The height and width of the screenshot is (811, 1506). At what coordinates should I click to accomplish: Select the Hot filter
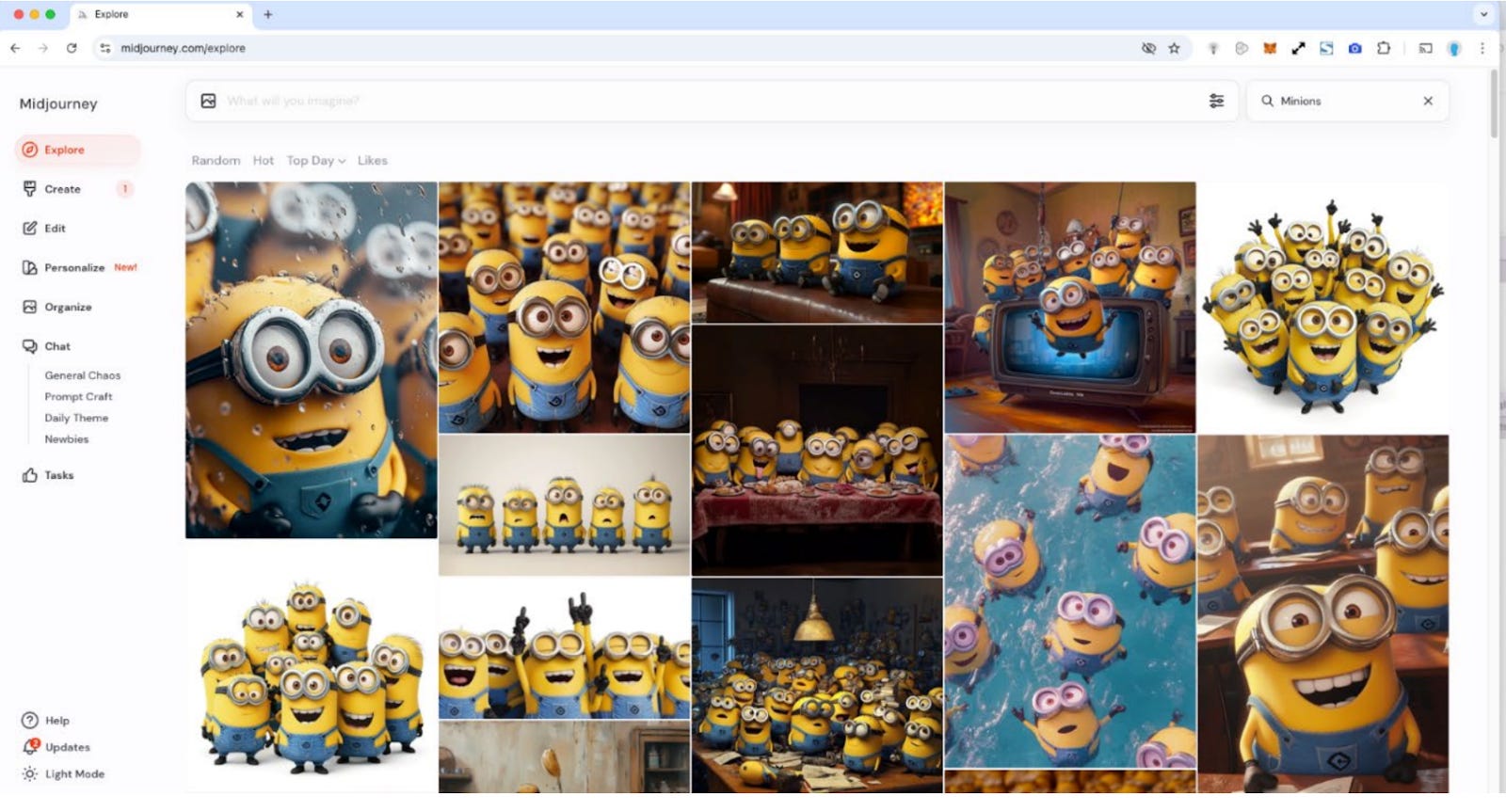click(x=264, y=161)
